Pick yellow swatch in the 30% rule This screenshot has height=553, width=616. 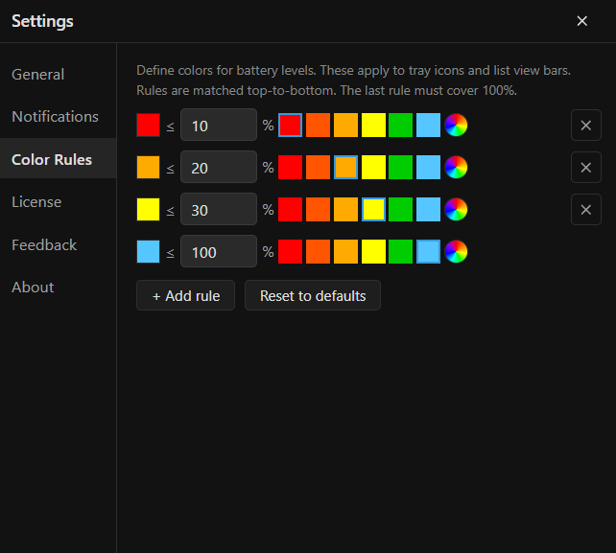373,210
